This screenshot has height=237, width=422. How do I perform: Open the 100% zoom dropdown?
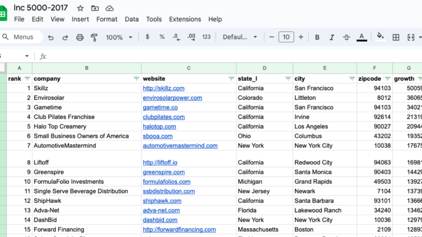point(119,37)
